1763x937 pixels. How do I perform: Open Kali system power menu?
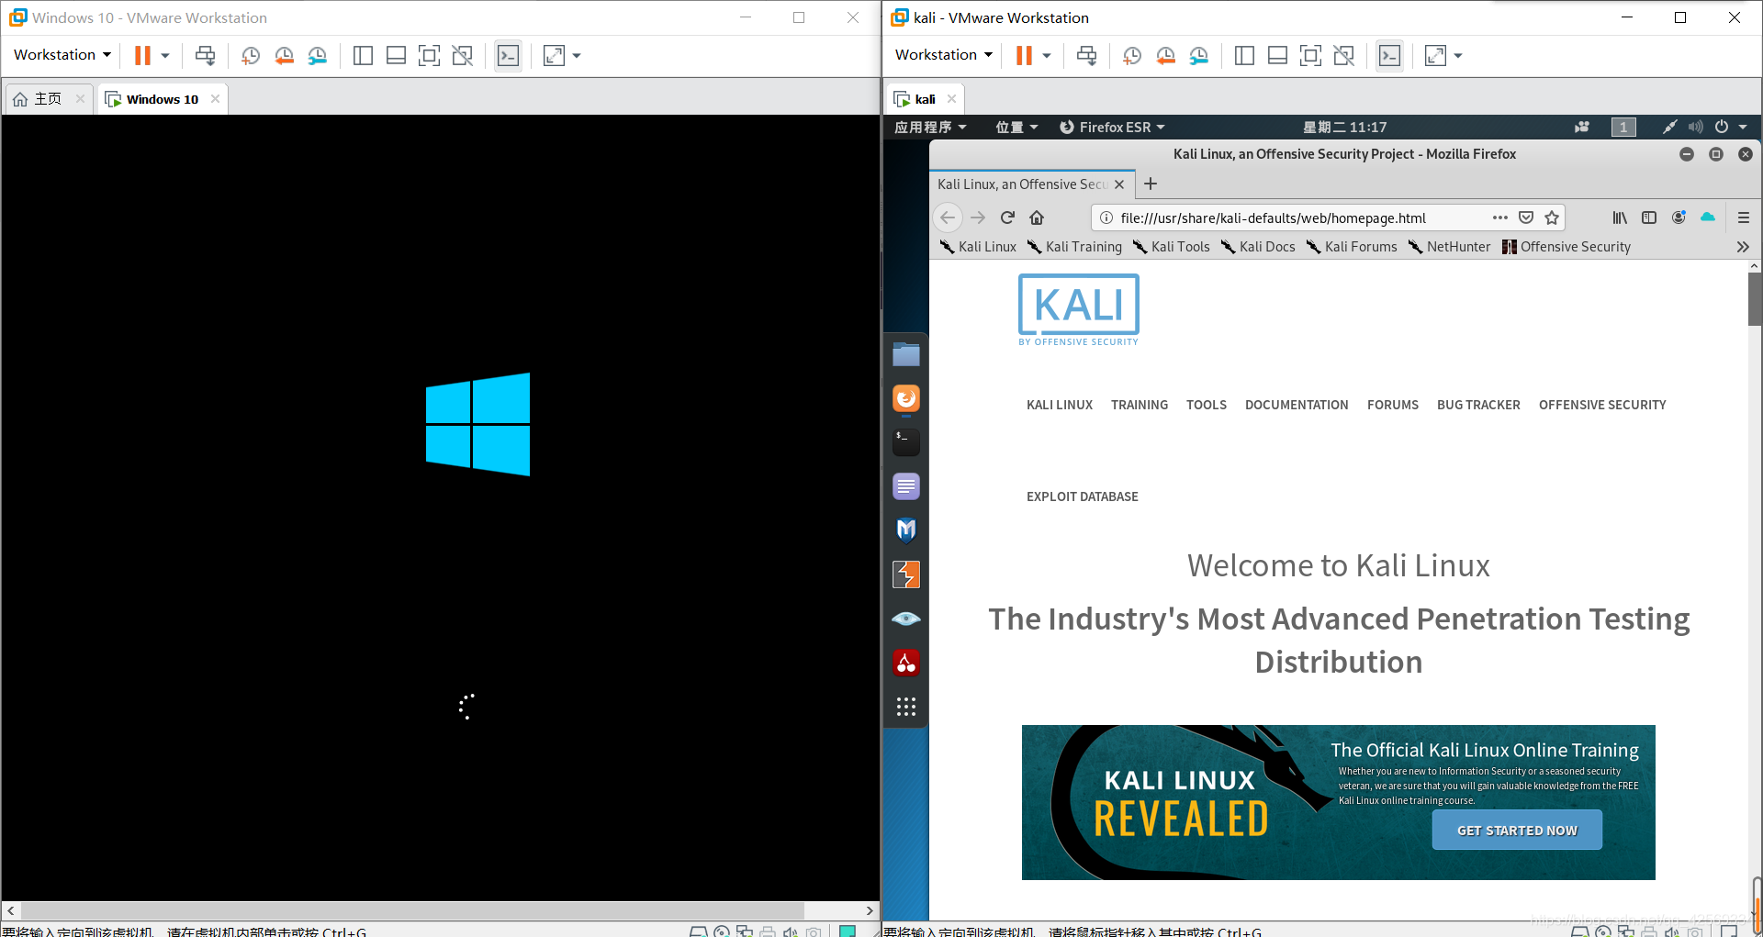point(1730,127)
